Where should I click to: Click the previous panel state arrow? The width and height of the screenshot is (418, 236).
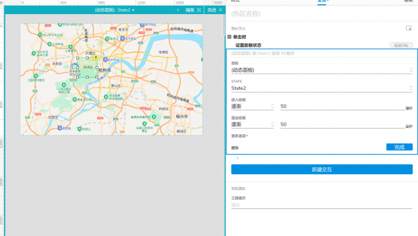171,10
